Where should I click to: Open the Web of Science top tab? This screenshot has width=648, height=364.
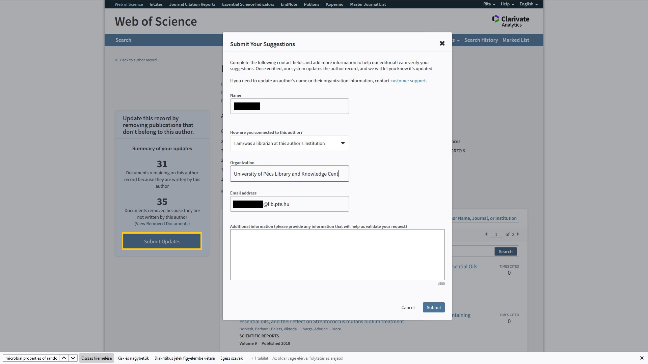(x=129, y=4)
